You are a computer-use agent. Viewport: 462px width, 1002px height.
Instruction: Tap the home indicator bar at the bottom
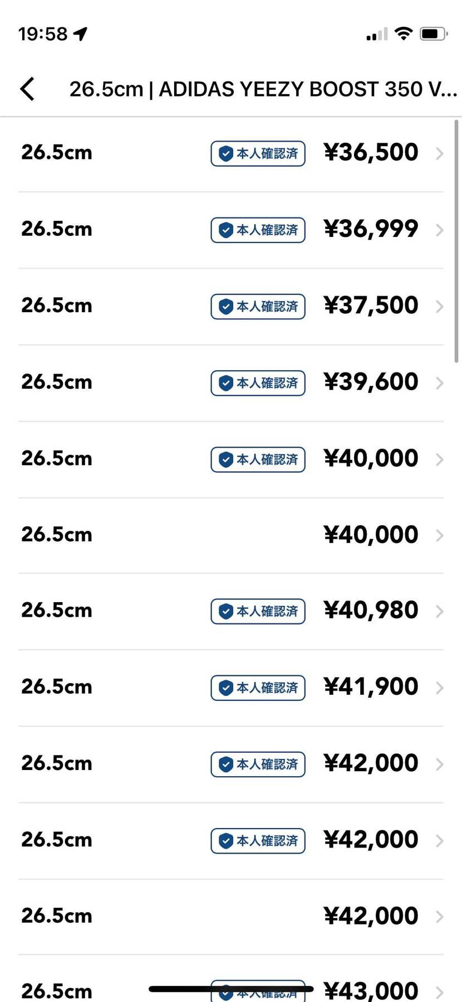231,989
